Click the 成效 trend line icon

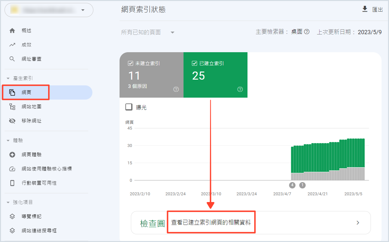coord(12,45)
